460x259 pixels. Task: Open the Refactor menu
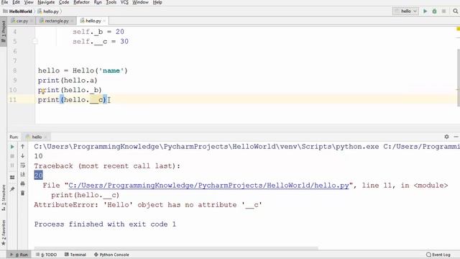81,2
